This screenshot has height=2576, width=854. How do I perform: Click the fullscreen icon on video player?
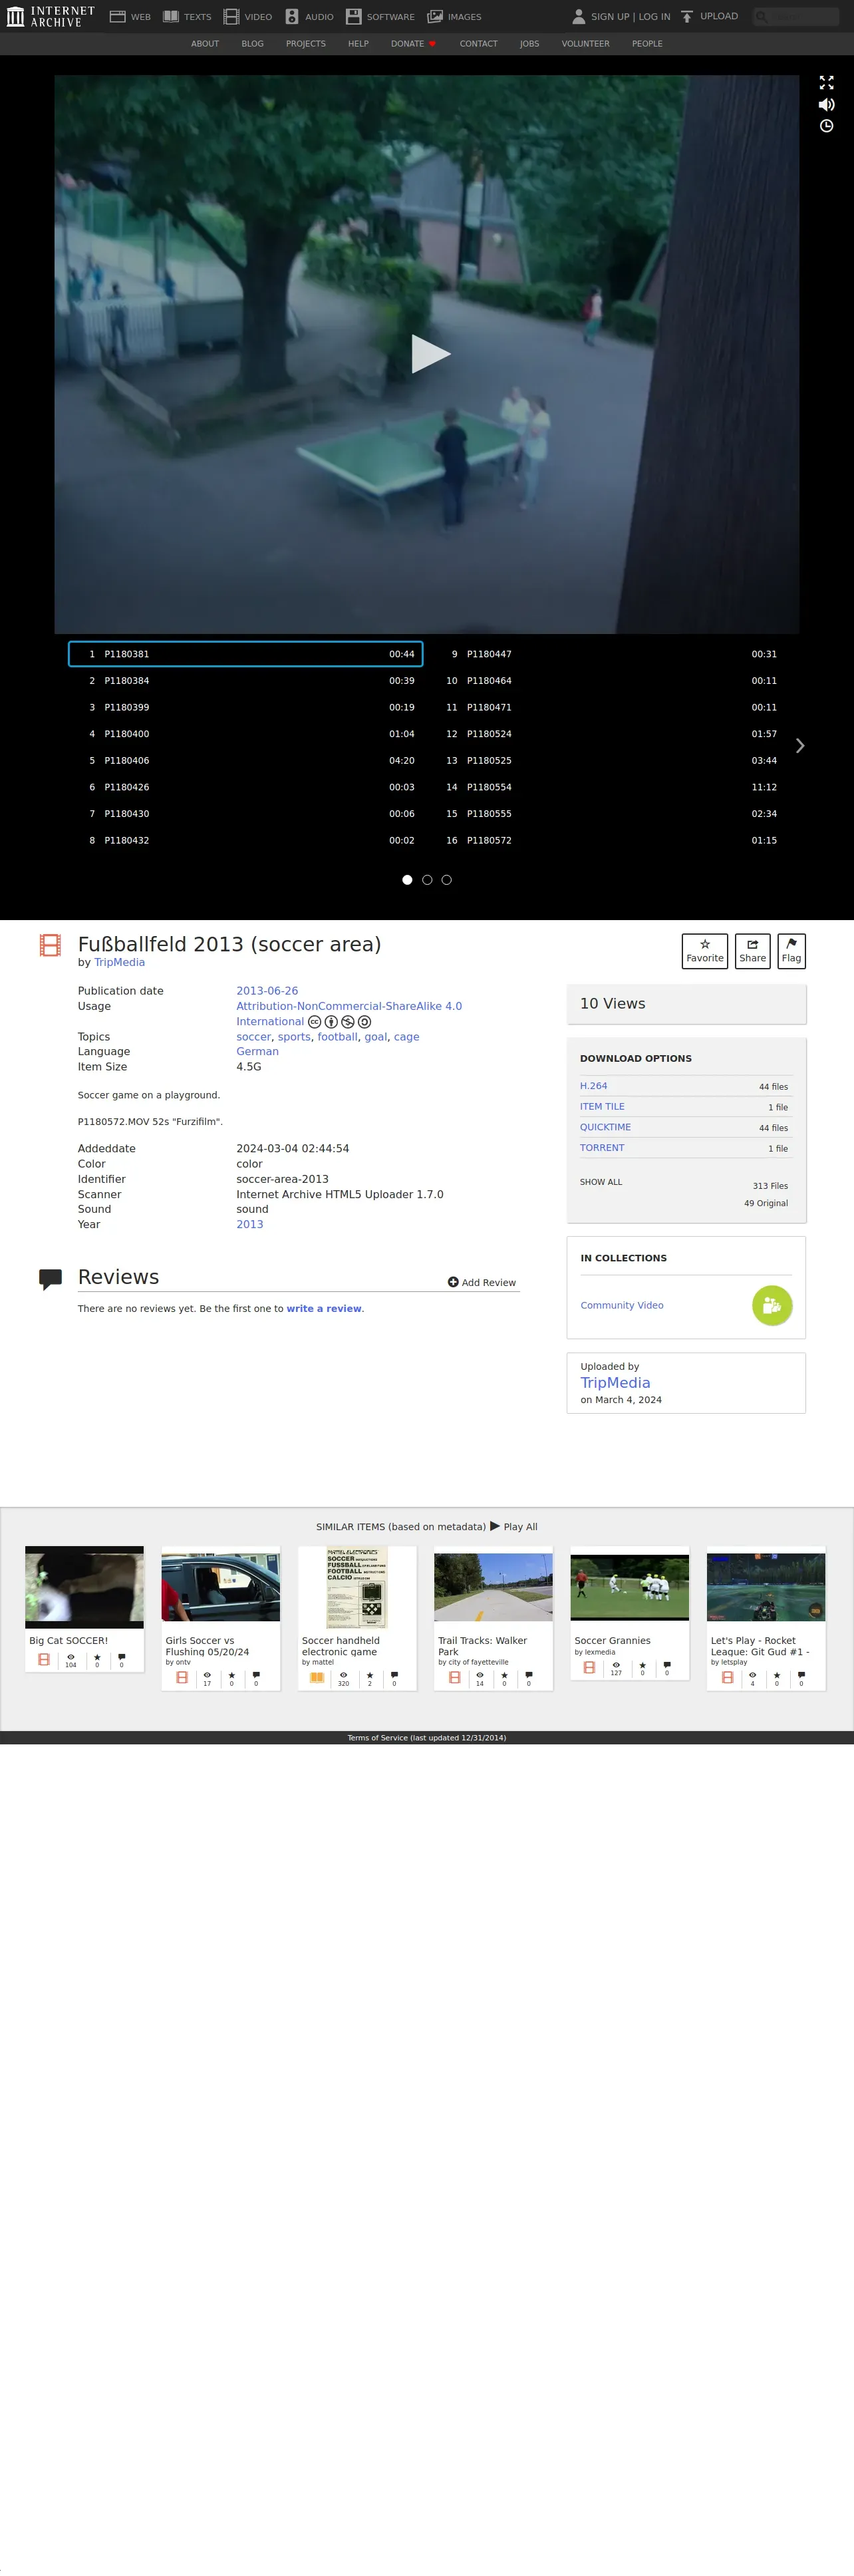click(826, 83)
